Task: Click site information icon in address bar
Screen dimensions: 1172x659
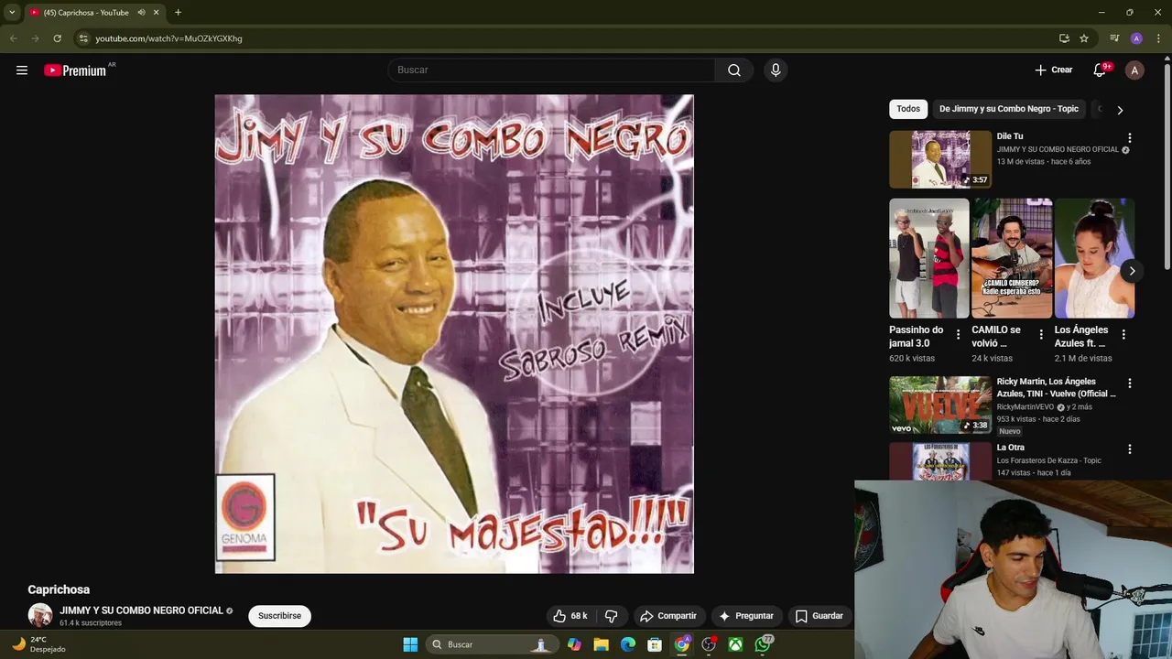Action: (x=82, y=38)
